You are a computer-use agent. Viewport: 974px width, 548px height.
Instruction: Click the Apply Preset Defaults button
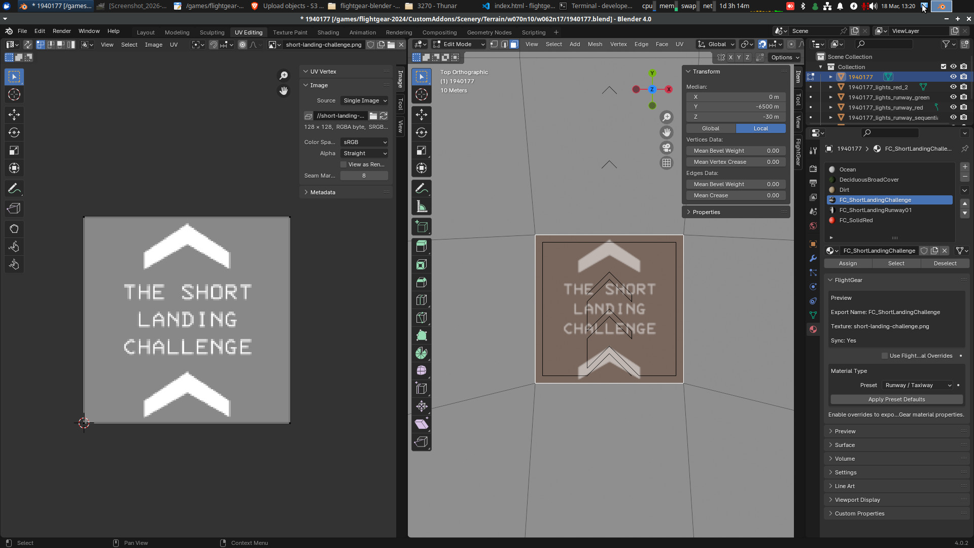click(896, 399)
